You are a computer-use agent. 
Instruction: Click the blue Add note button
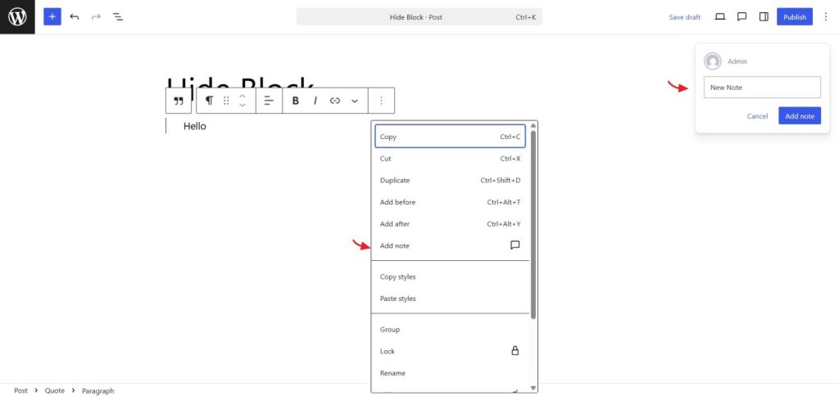coord(800,116)
